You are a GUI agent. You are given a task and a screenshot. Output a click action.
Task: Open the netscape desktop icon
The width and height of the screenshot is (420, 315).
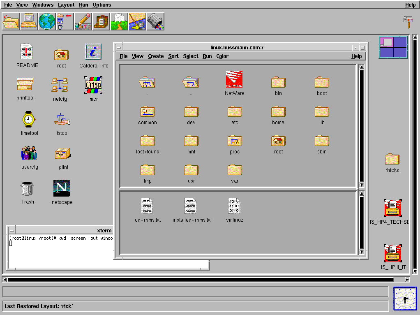(62, 189)
